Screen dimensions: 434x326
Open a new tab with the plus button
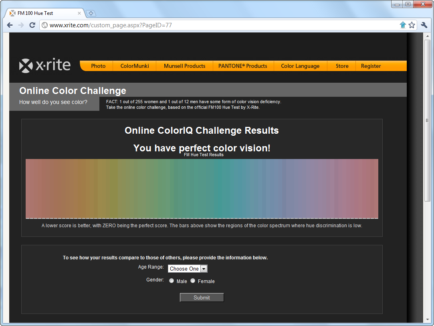tap(91, 13)
